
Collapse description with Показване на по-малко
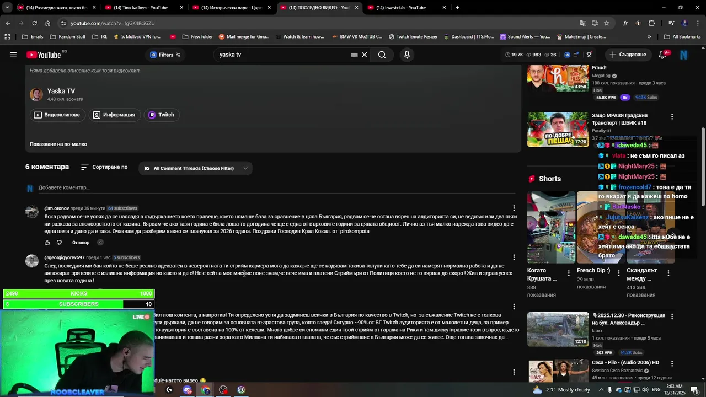58,144
